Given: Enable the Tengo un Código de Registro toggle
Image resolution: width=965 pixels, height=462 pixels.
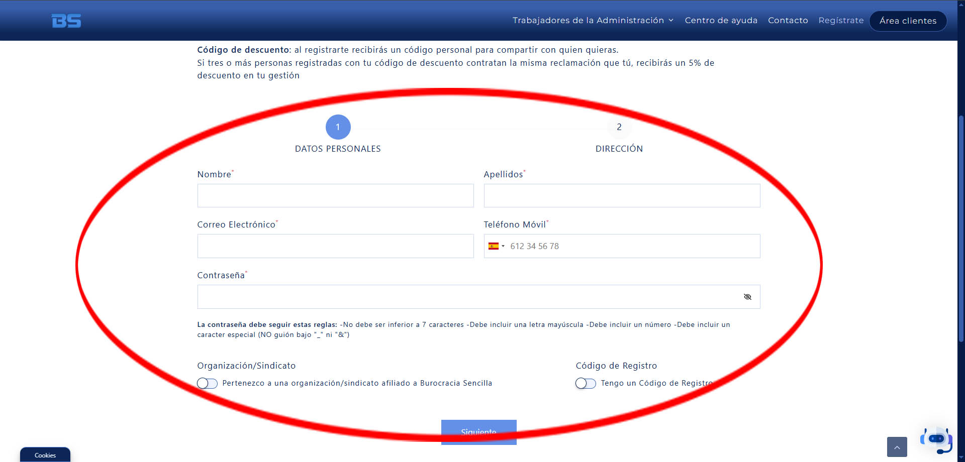Looking at the screenshot, I should [586, 383].
